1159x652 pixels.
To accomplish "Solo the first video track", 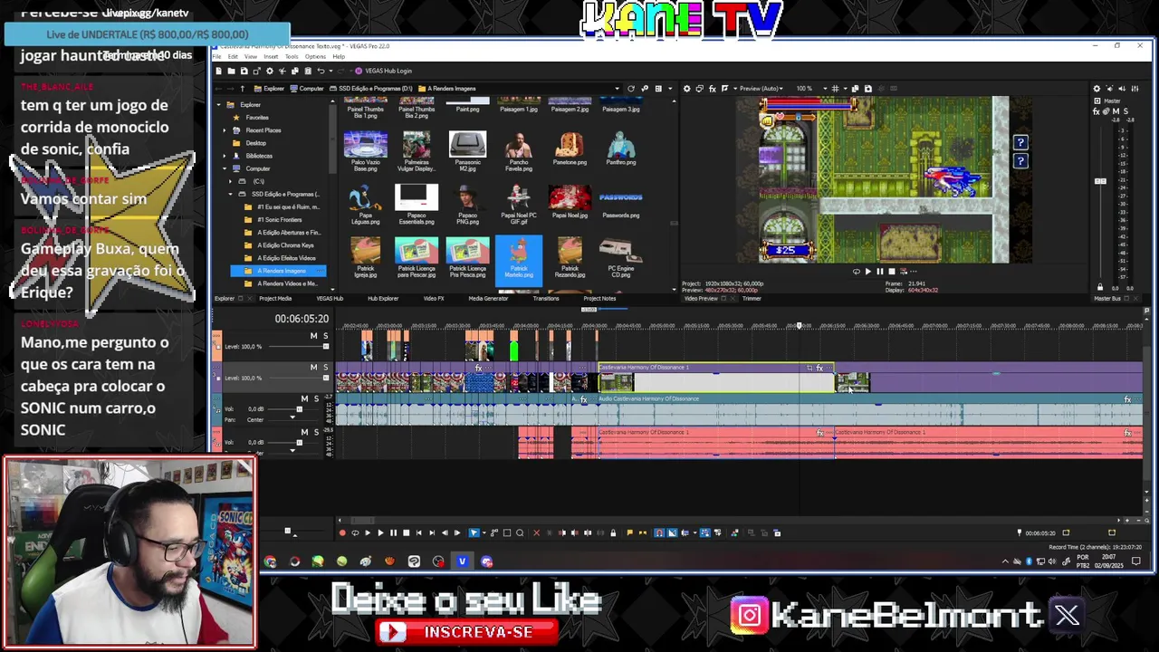I will click(x=326, y=336).
